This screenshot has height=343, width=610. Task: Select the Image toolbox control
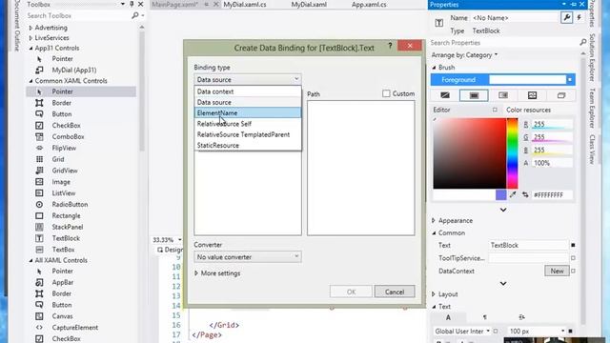61,182
